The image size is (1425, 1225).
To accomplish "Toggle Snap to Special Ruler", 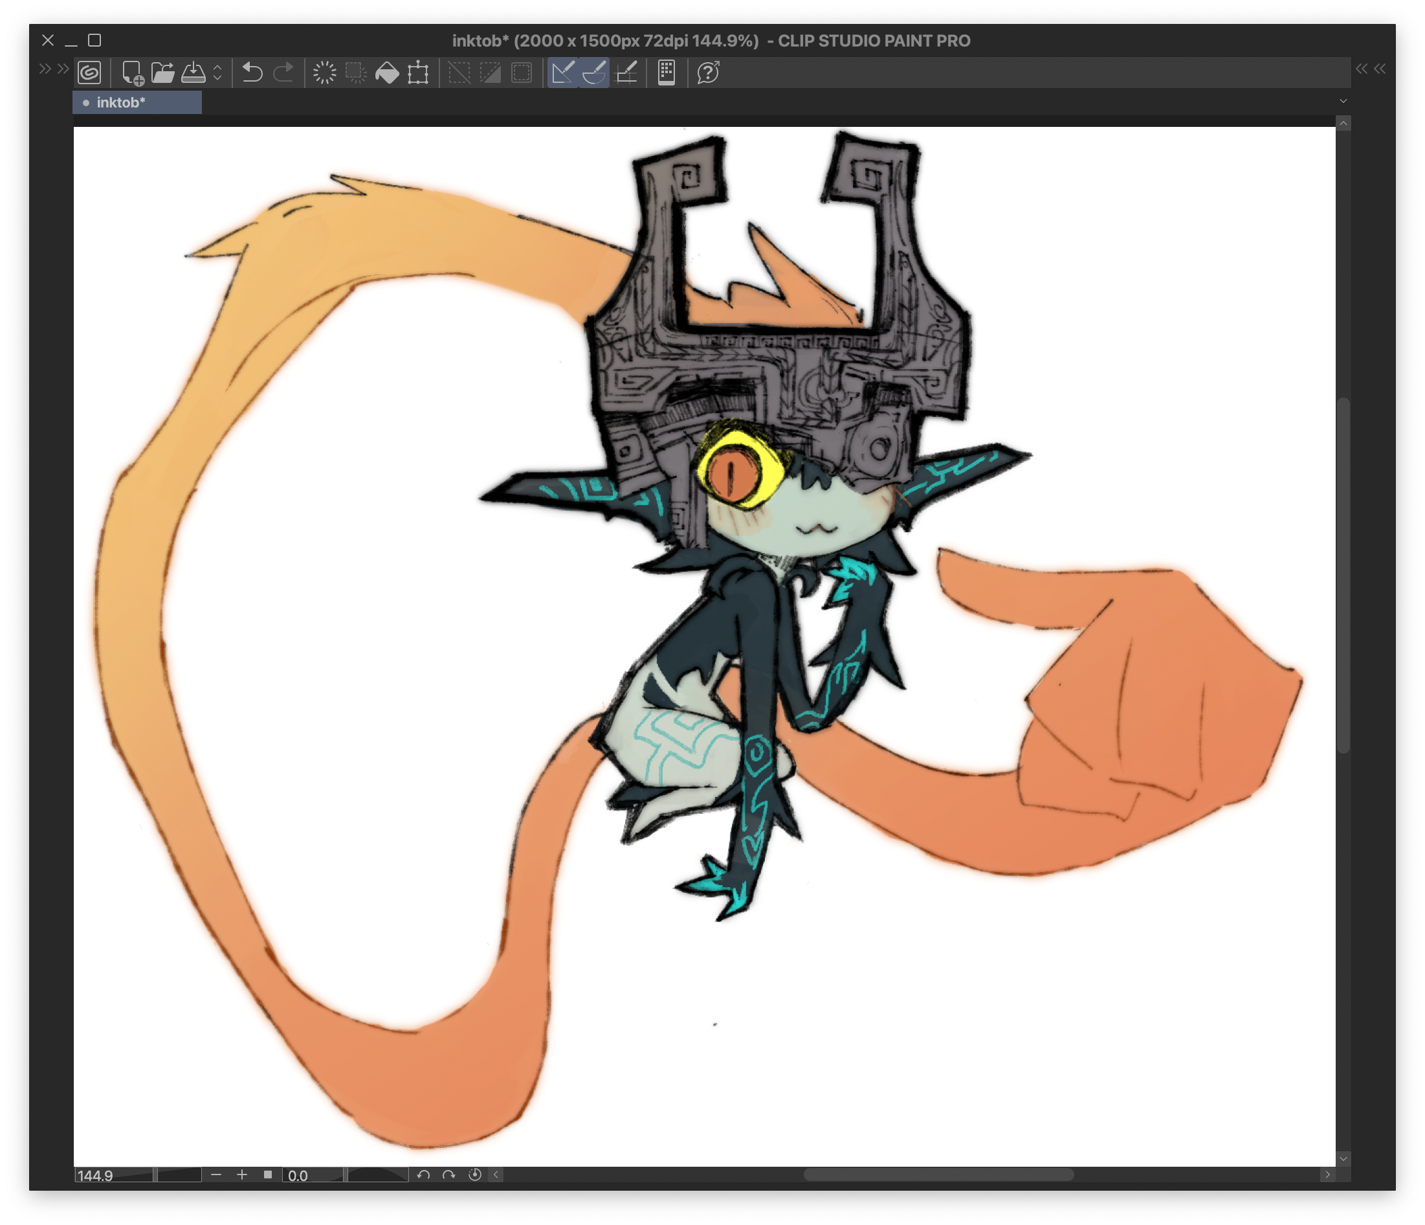I will 594,73.
